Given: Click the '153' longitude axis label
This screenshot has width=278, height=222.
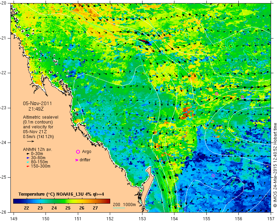Looking at the screenshot, I should (142, 219).
